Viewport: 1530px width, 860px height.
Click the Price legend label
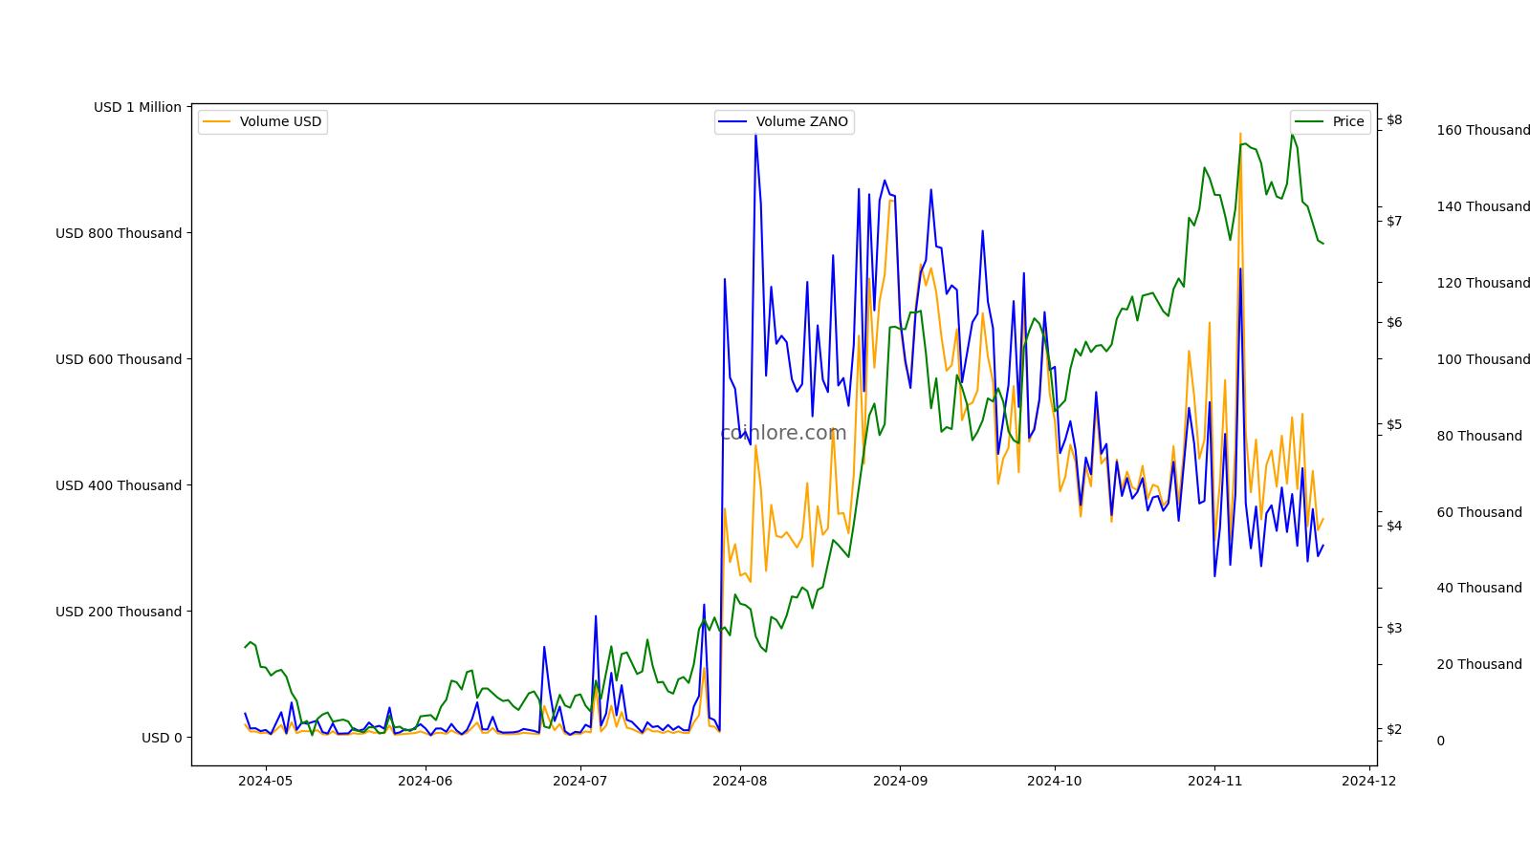click(x=1348, y=122)
